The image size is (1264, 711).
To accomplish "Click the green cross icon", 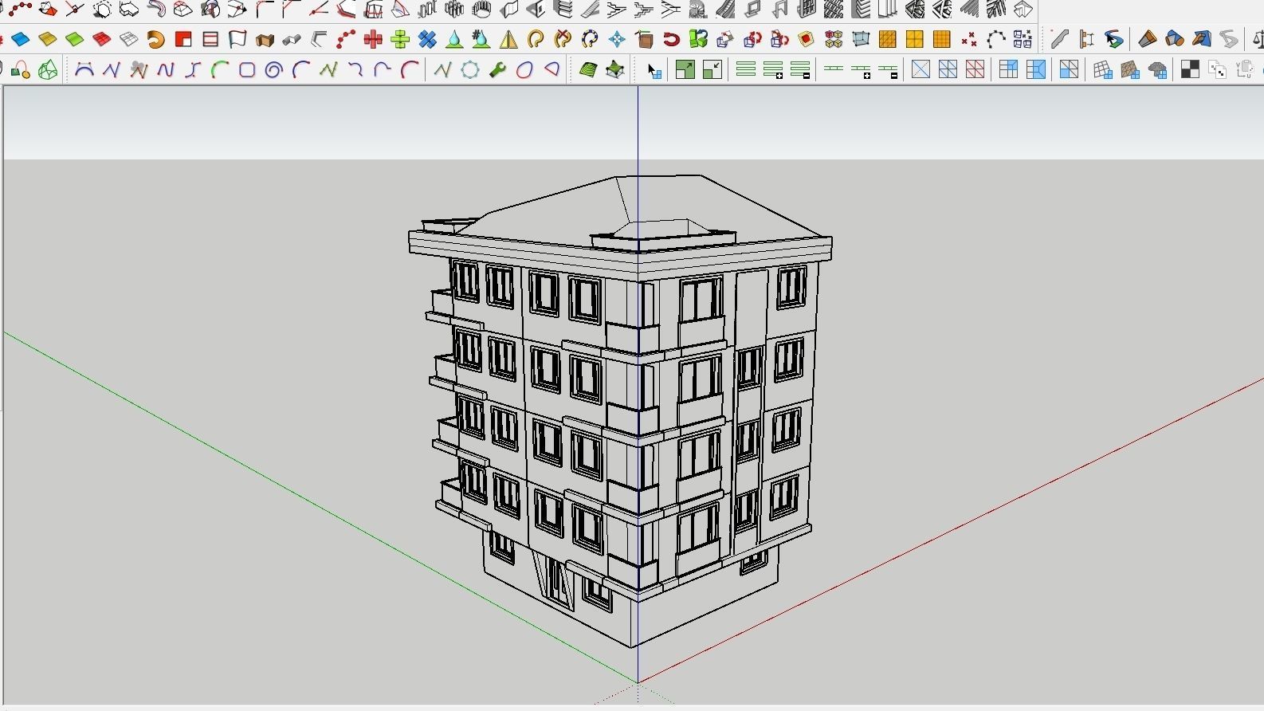I will pyautogui.click(x=400, y=39).
